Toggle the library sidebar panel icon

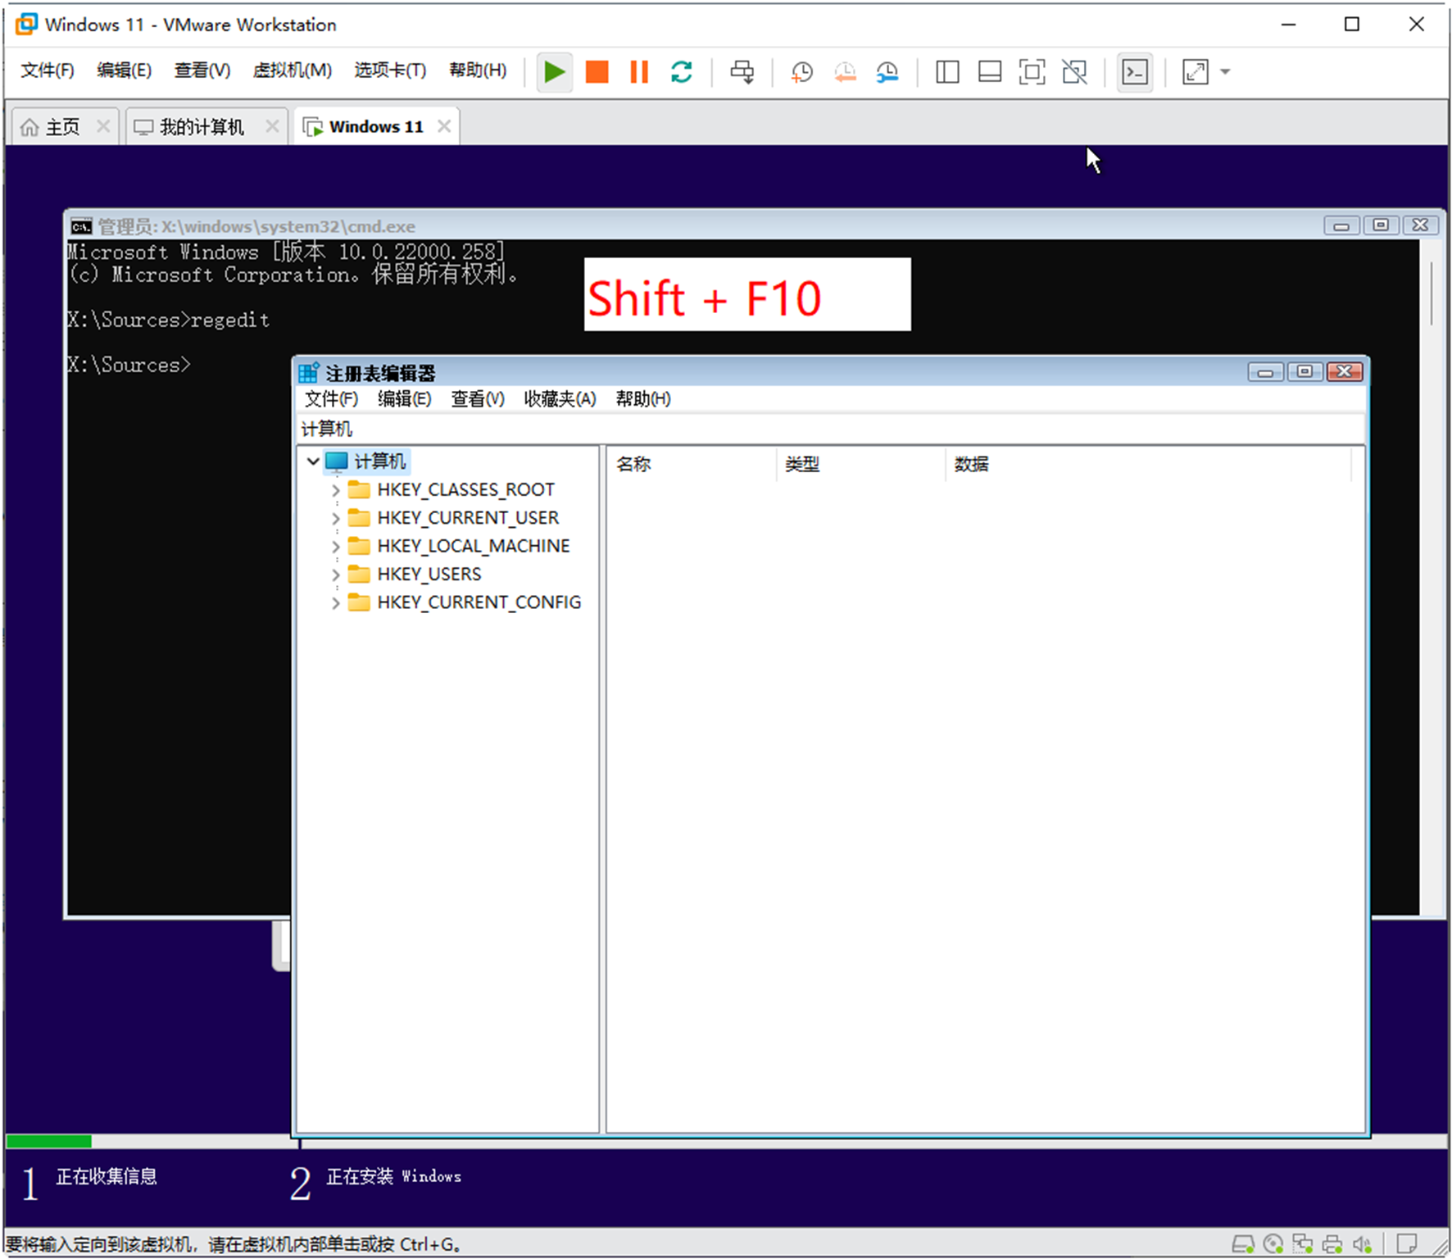pyautogui.click(x=947, y=72)
